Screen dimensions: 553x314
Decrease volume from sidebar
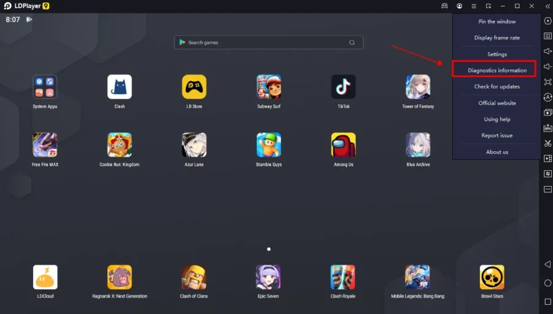547,66
